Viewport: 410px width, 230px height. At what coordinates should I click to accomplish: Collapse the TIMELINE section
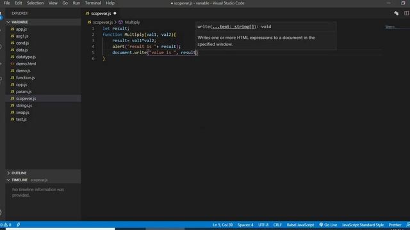(43, 180)
